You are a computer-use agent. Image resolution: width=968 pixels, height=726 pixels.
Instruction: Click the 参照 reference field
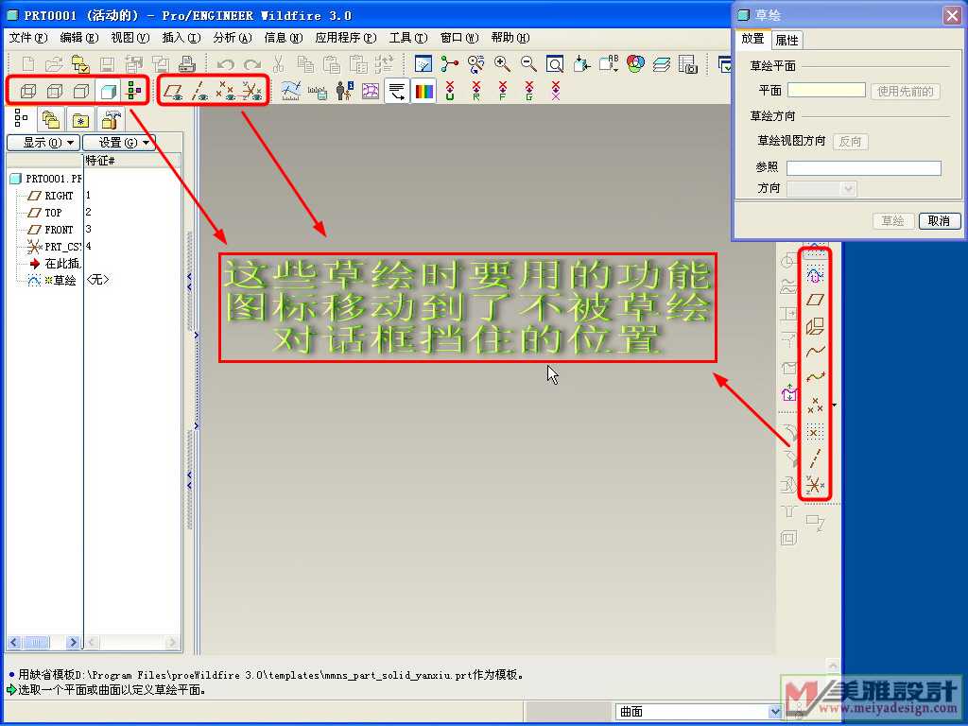[864, 168]
